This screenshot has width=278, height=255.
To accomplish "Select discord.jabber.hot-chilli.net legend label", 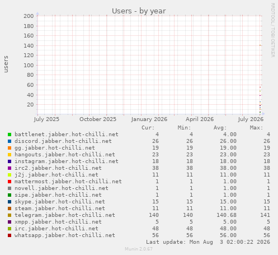I will pyautogui.click(x=63, y=141).
